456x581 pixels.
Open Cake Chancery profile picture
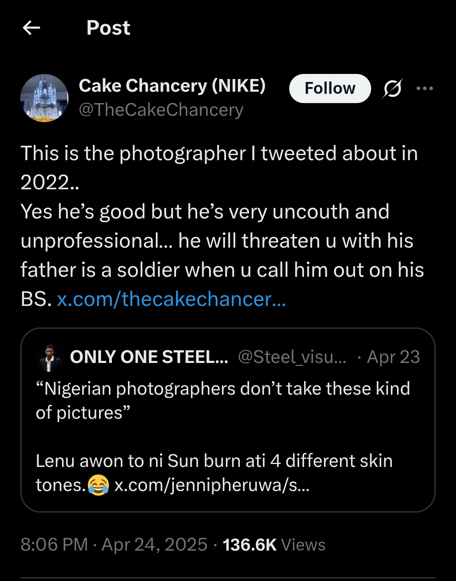click(x=44, y=98)
